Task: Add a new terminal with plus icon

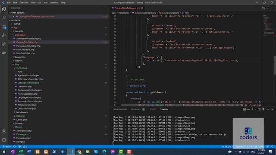Action: pos(253,109)
